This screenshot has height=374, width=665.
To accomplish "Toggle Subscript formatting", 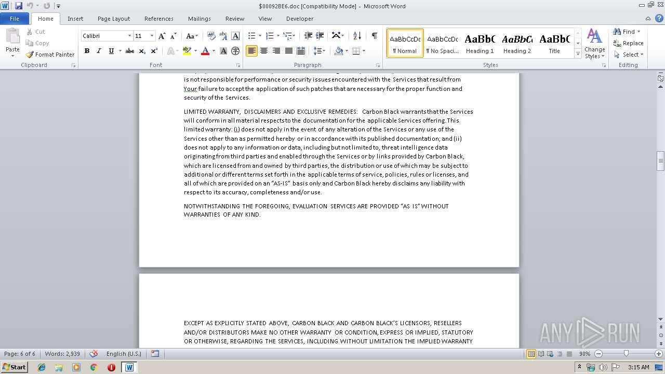I will pos(142,51).
